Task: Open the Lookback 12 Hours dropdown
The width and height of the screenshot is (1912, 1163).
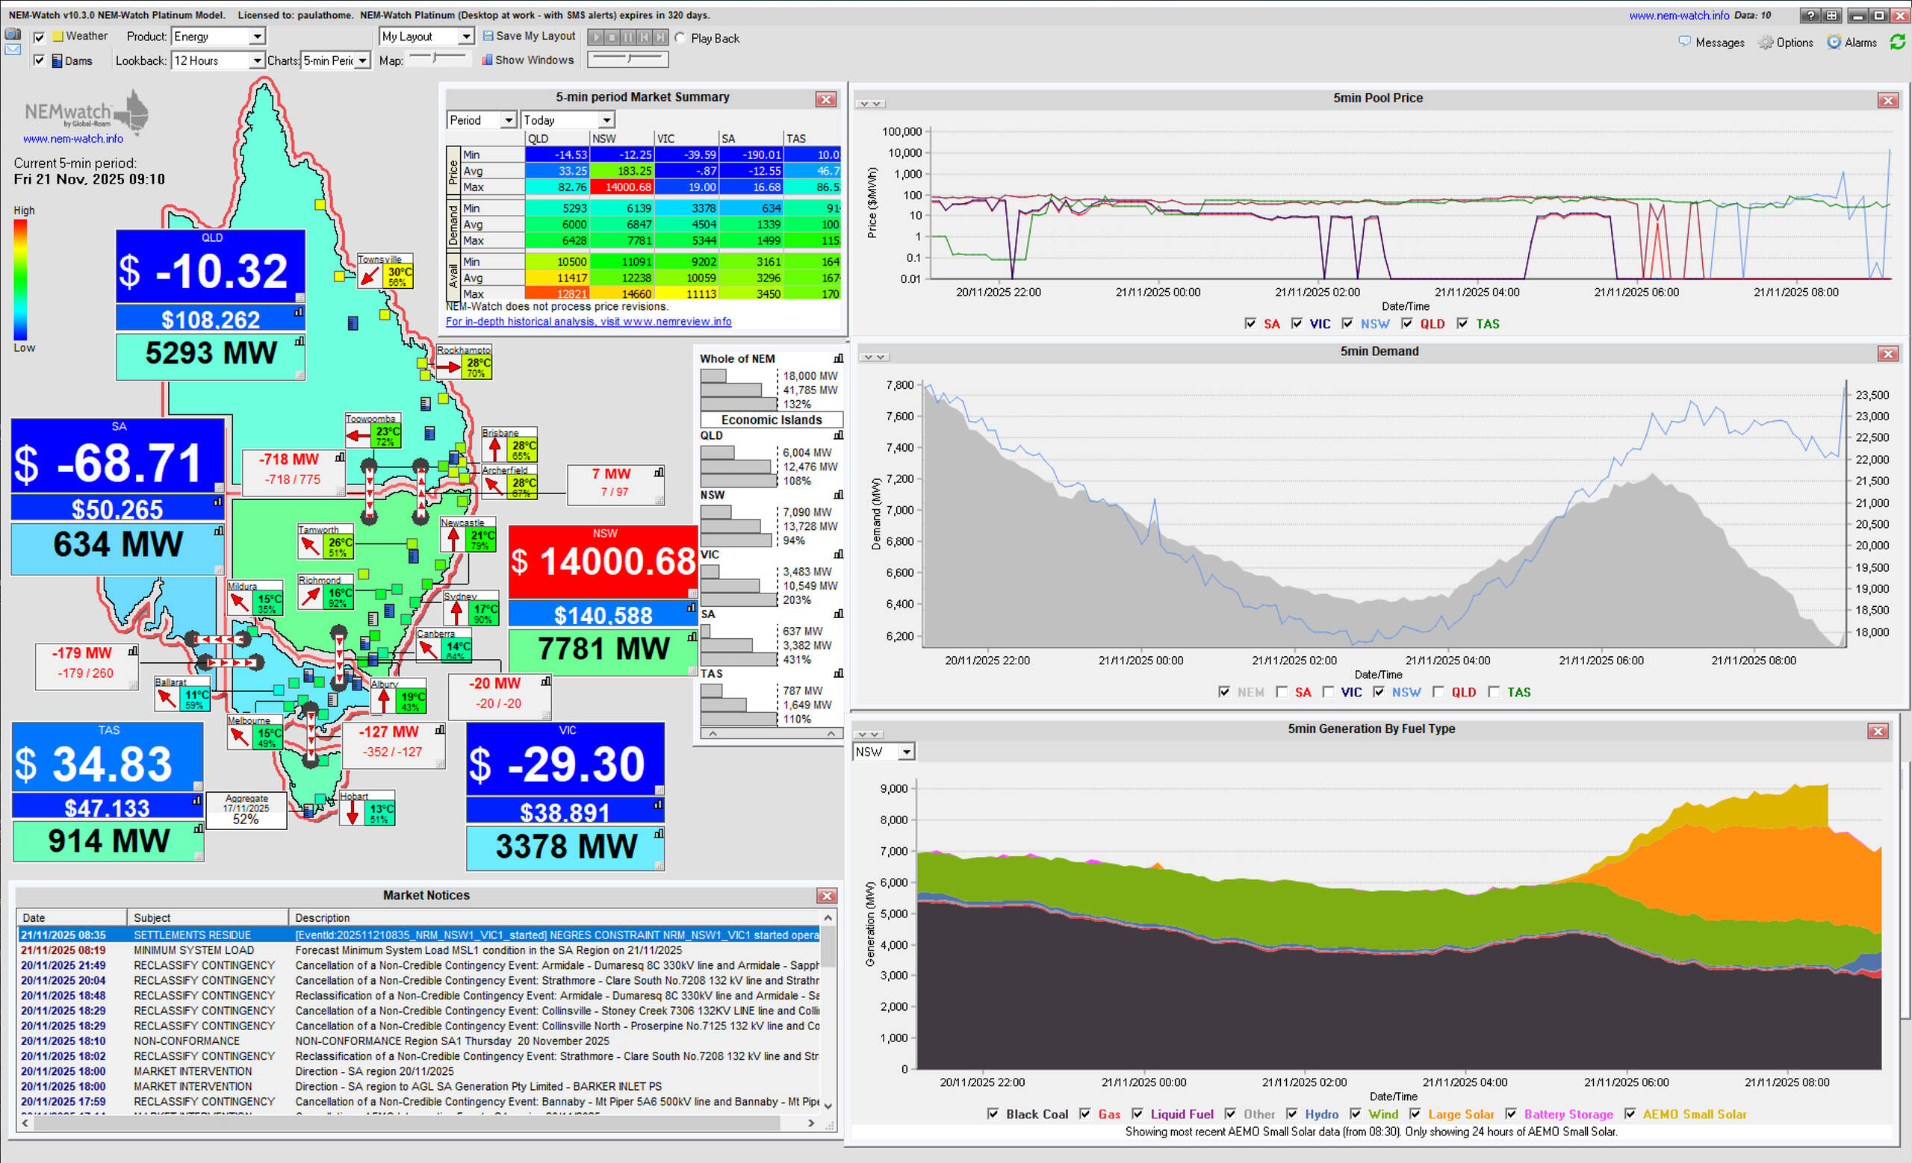Action: pyautogui.click(x=256, y=60)
